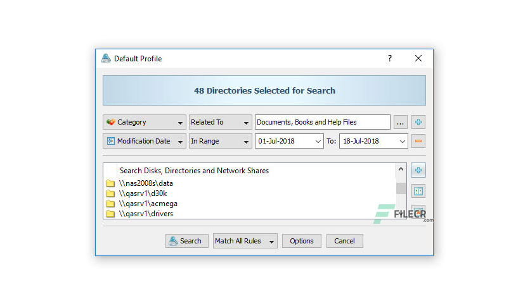Cancel the Default Profile dialog

344,241
